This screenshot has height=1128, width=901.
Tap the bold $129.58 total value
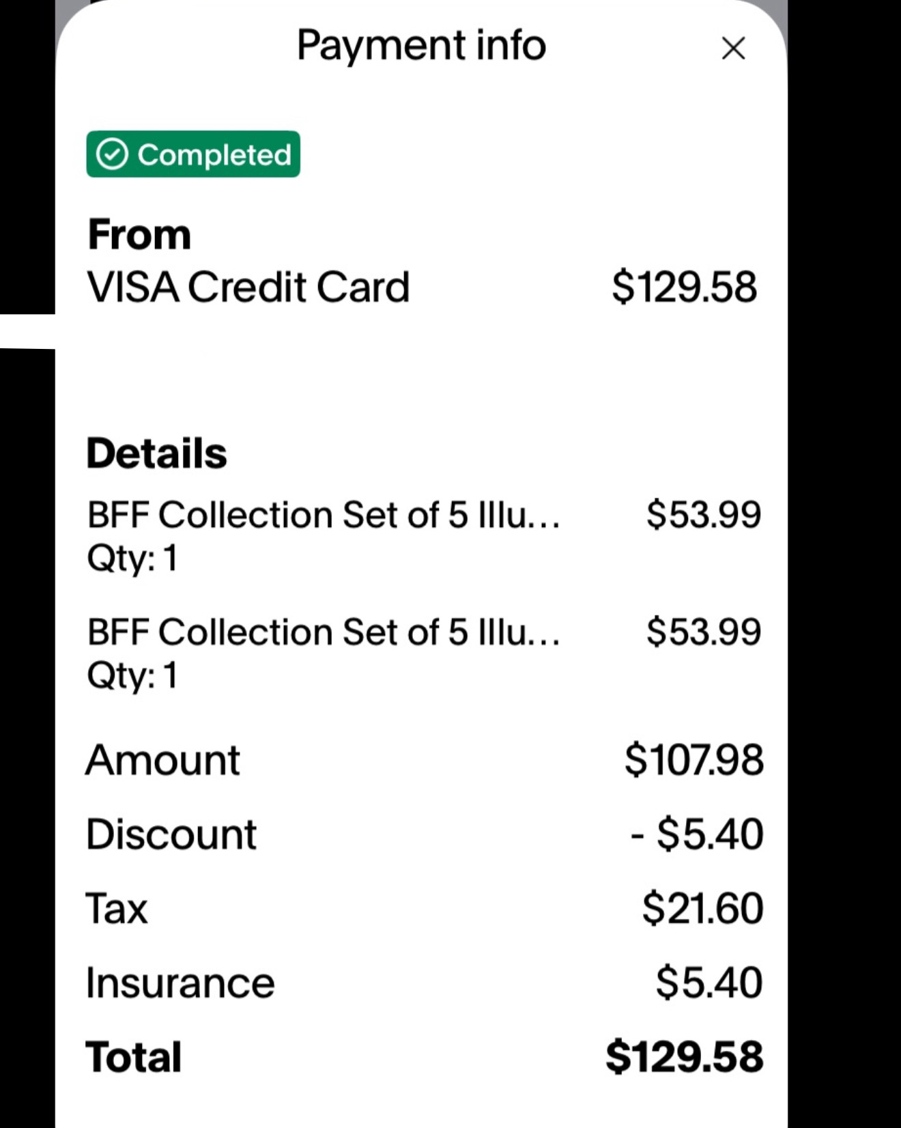(684, 1057)
